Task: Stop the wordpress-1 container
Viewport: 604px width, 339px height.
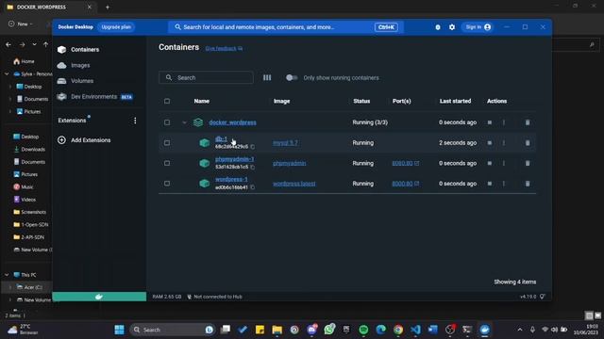Action: coord(490,184)
